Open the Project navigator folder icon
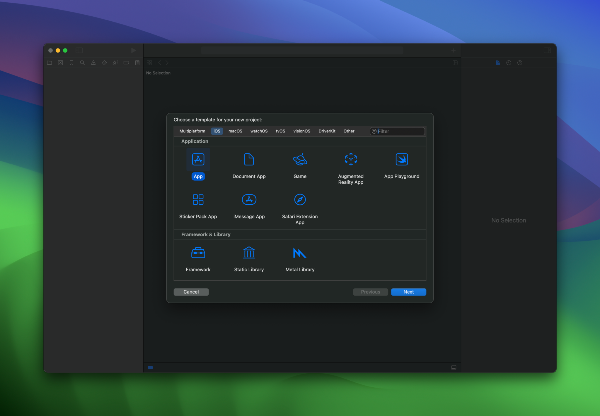Screen dimensions: 600x416 (49, 63)
